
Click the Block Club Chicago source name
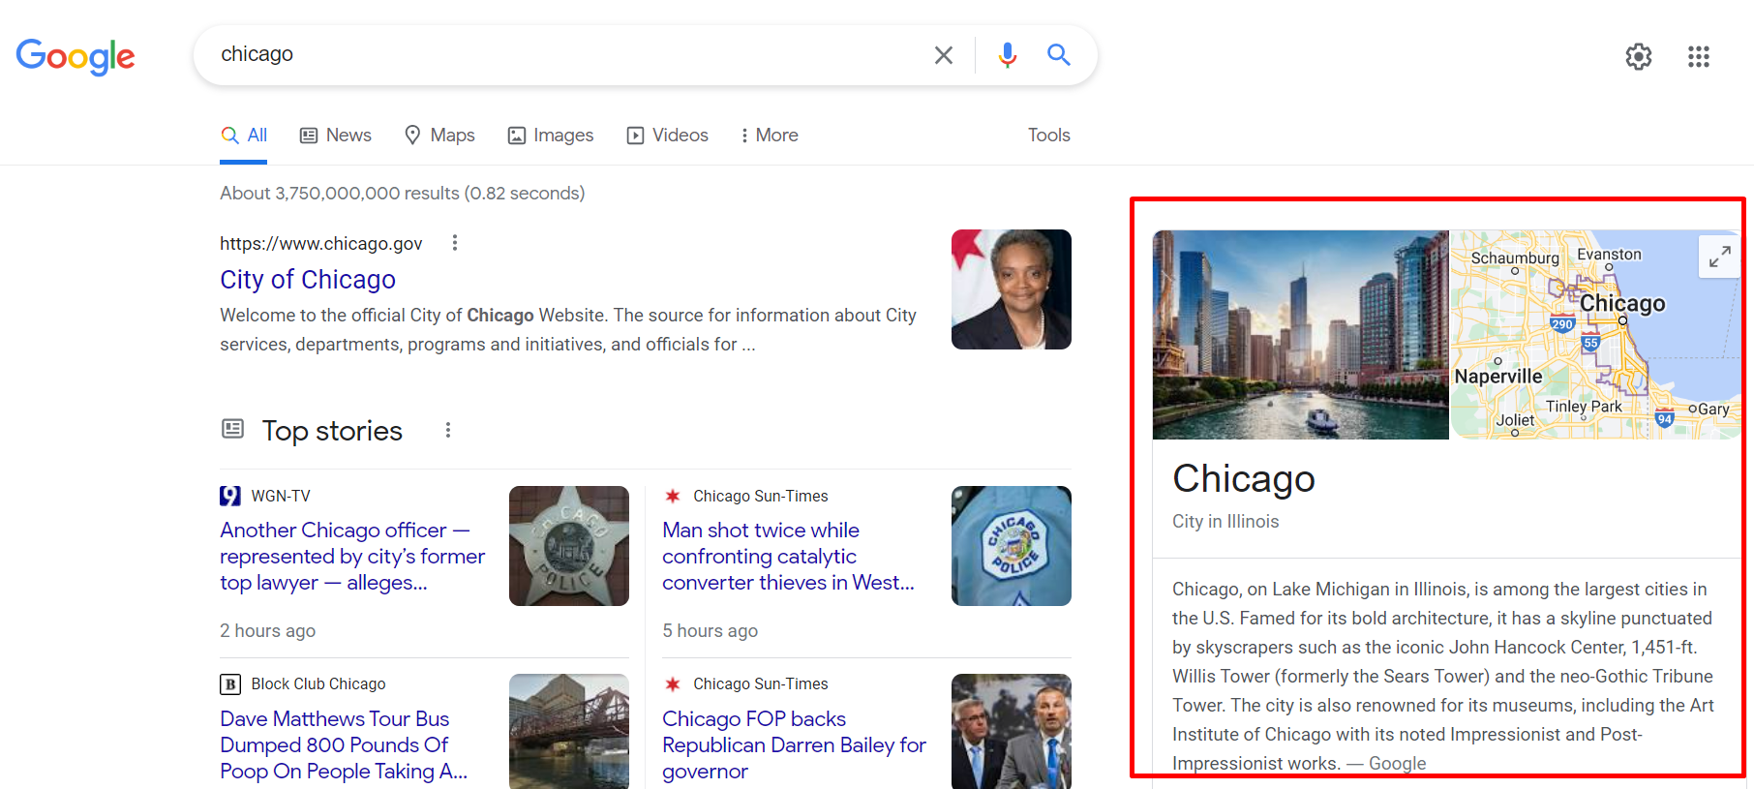point(318,684)
